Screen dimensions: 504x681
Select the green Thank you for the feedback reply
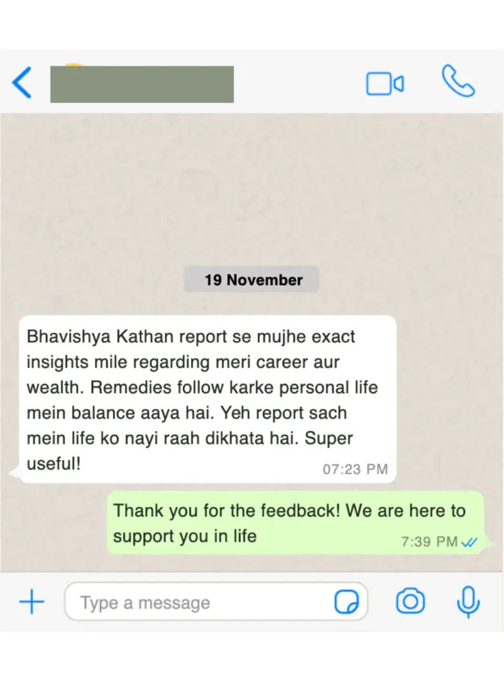(x=295, y=523)
